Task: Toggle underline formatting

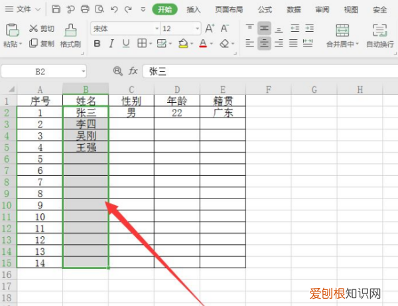Action: (x=126, y=43)
